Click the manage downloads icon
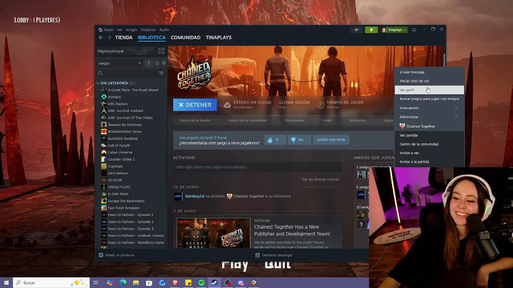The width and height of the screenshot is (513, 288). [258, 255]
